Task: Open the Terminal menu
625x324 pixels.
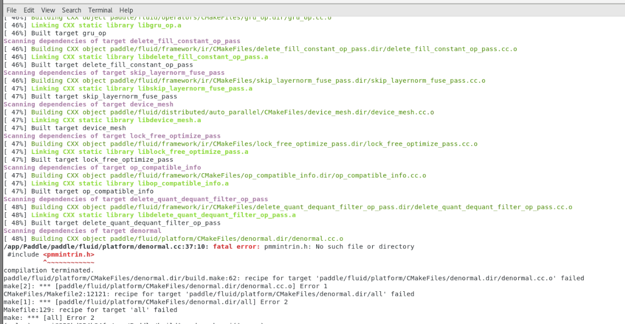Action: click(x=100, y=10)
